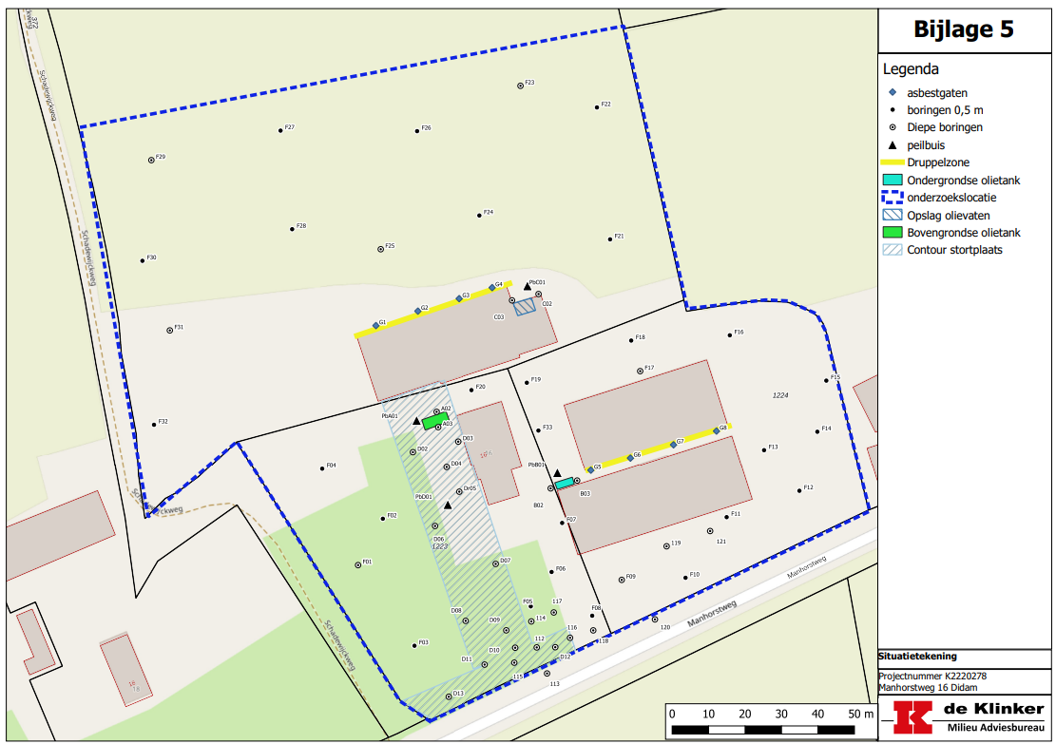Click the peilbuis triangle symbol in legend
This screenshot has width=1056, height=744.
pos(893,145)
